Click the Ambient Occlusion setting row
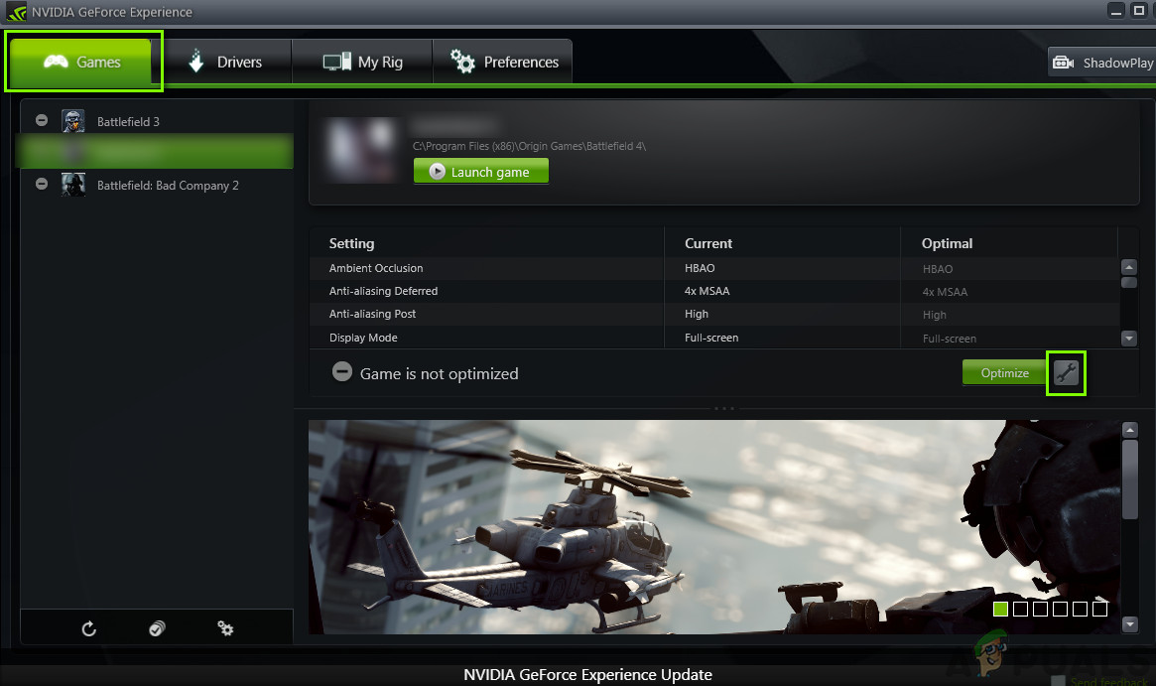1156x686 pixels. [x=713, y=268]
